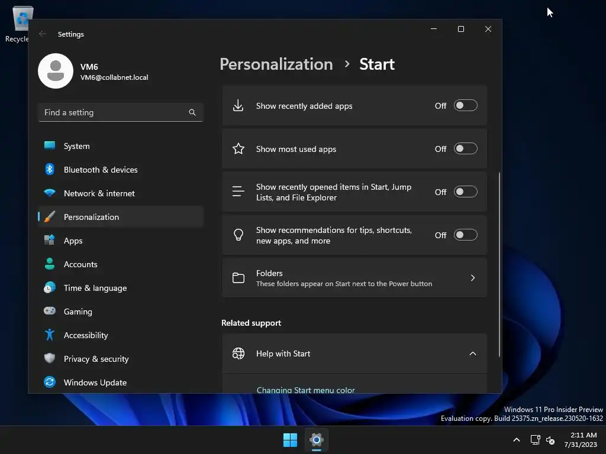Click the search magnifier icon
This screenshot has height=454, width=606.
192,112
